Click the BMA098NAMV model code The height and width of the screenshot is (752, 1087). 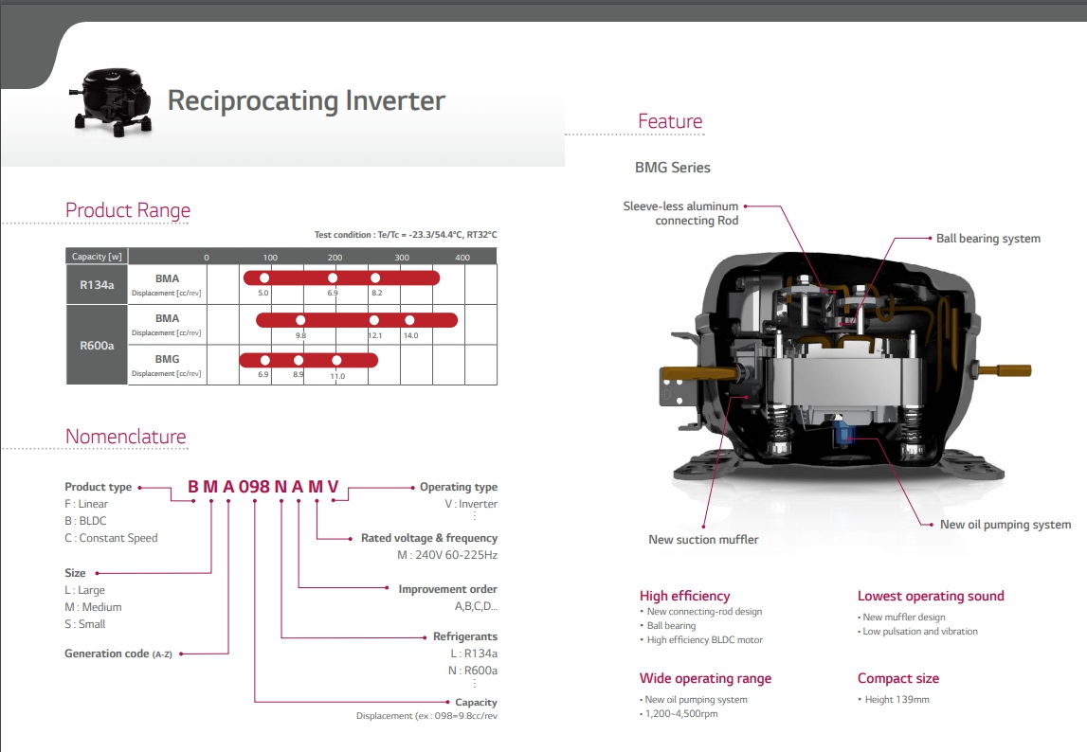tap(263, 487)
